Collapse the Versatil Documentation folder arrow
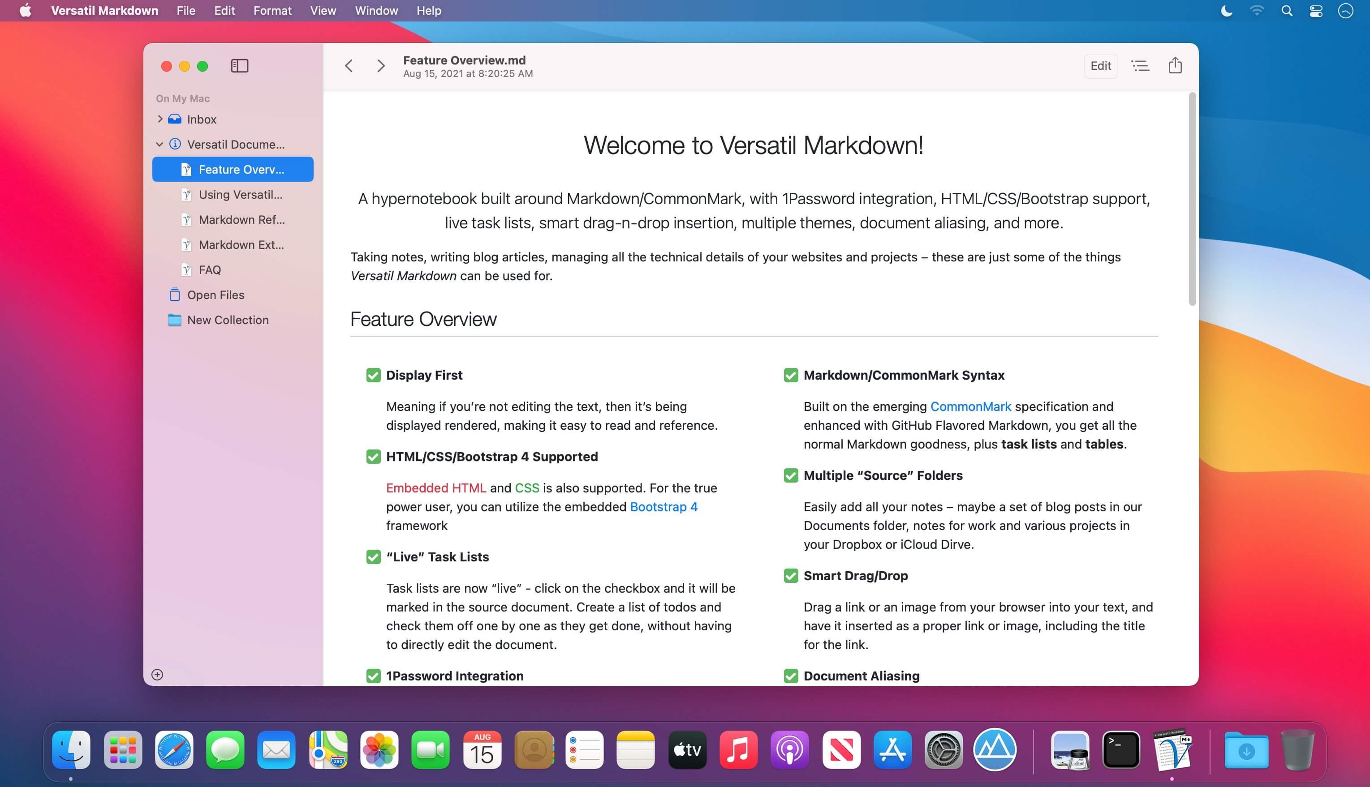This screenshot has width=1370, height=787. pos(159,144)
